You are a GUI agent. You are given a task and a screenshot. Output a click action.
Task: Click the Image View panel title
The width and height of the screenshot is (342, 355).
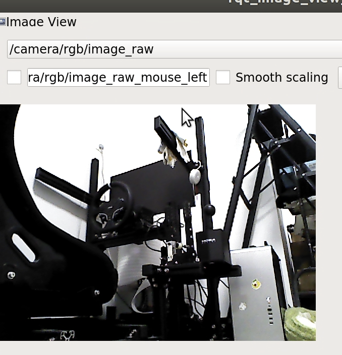[x=41, y=22]
